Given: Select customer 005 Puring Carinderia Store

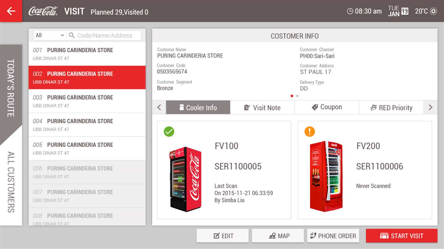Looking at the screenshot, I should point(87,148).
